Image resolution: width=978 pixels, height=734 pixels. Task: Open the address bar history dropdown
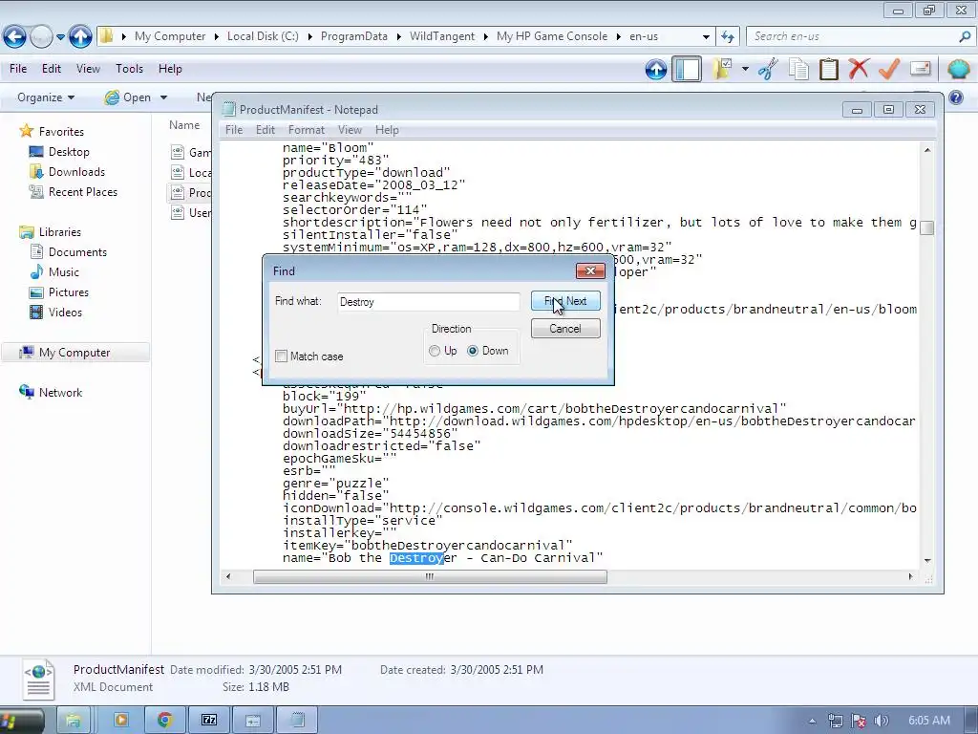(x=706, y=37)
